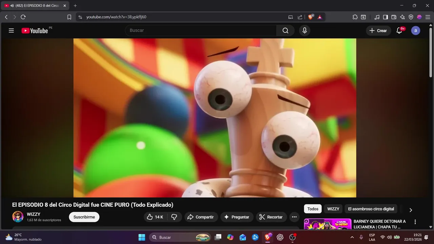Open Outlook from the taskbar
Viewport: 434px width, 244px height.
pos(243,237)
